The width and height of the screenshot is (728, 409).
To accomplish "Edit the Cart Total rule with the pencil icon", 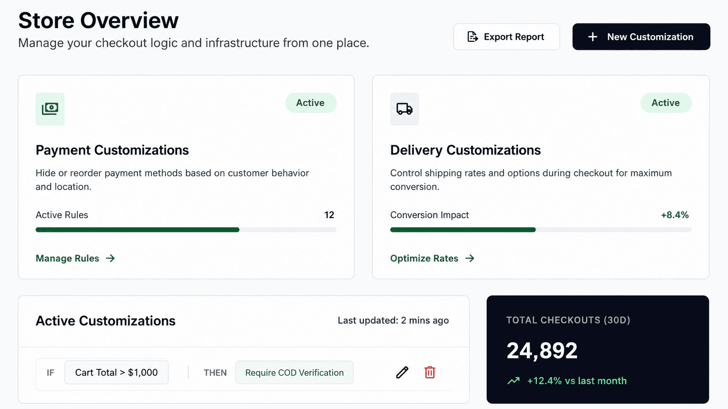I will (x=402, y=372).
